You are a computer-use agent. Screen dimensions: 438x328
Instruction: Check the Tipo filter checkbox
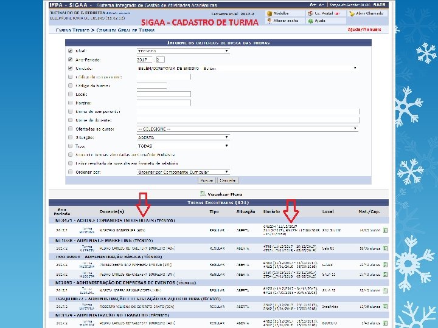click(70, 146)
